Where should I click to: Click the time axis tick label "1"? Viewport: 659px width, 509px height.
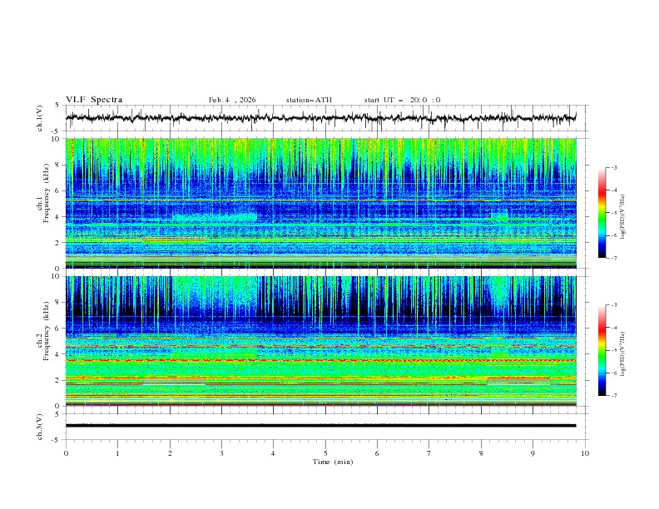click(117, 453)
